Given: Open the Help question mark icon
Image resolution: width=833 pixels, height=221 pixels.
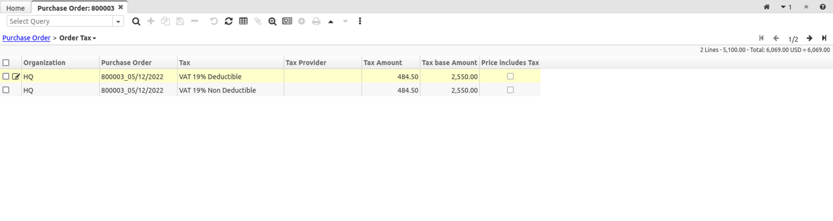Looking at the screenshot, I should pos(823,7).
